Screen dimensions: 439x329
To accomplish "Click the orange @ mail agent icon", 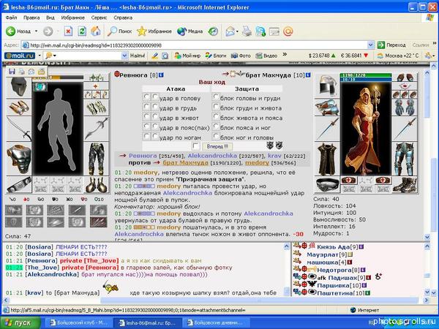I will pos(288,31).
